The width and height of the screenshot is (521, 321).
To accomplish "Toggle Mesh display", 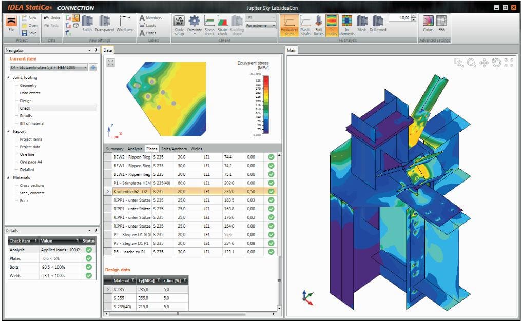I will point(362,24).
